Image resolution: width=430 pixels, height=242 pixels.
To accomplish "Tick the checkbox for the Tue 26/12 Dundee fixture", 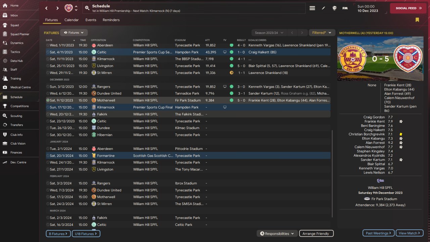I will coord(48,128).
